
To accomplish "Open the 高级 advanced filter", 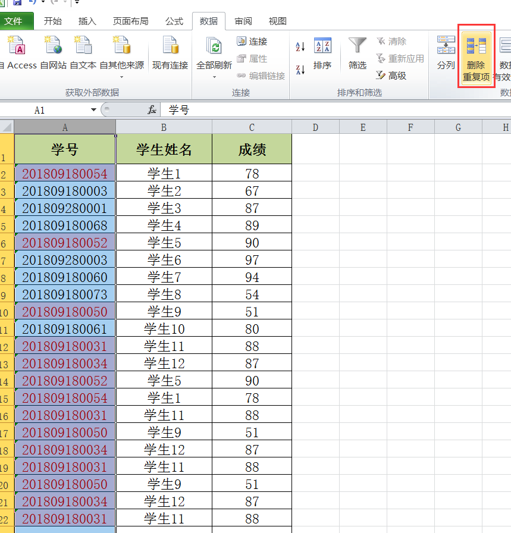I will [391, 76].
